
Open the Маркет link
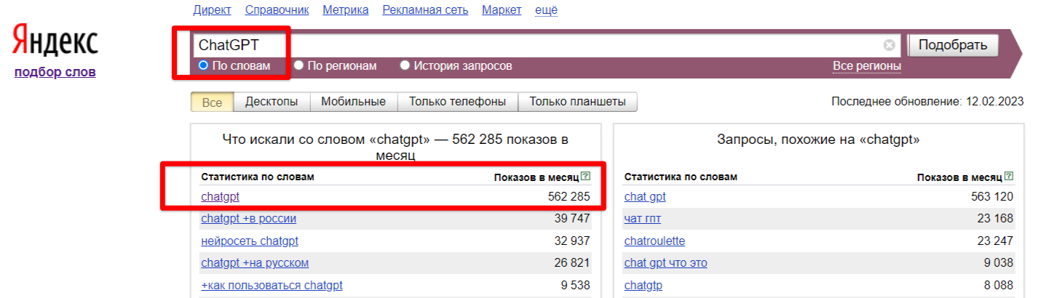(502, 9)
